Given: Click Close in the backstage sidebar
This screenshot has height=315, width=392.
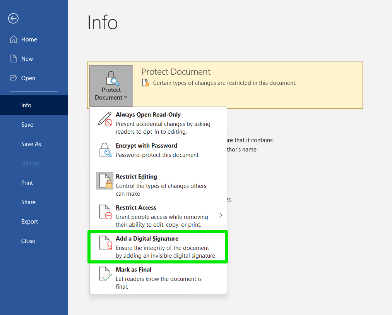Looking at the screenshot, I should pyautogui.click(x=28, y=241).
